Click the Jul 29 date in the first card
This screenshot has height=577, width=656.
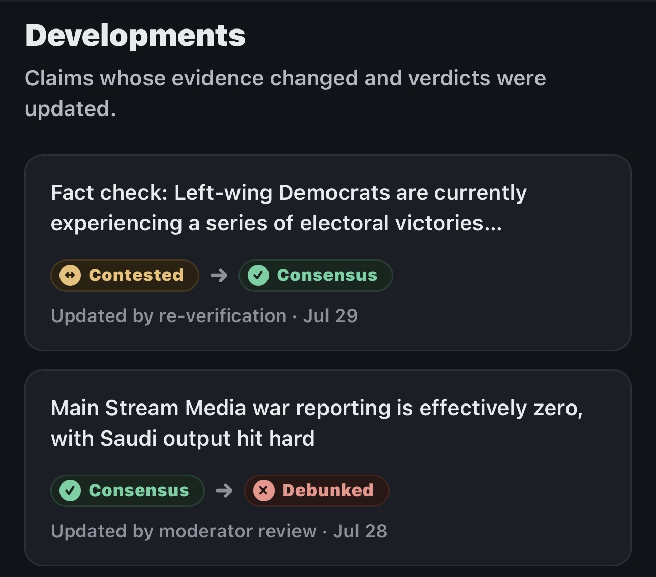pyautogui.click(x=331, y=316)
